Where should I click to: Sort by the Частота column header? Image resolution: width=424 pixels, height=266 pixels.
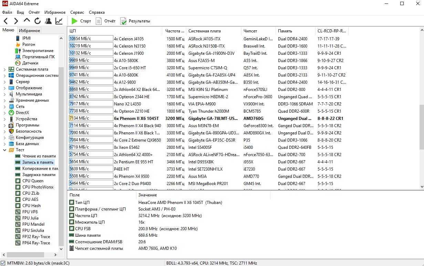[173, 31]
